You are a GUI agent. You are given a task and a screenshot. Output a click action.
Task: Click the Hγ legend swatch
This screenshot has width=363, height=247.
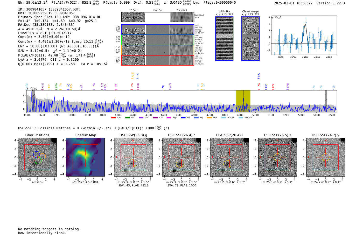coord(196,118)
